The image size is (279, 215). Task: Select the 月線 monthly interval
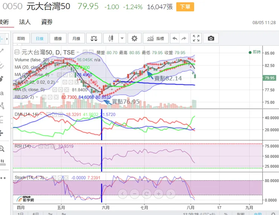[76, 38]
